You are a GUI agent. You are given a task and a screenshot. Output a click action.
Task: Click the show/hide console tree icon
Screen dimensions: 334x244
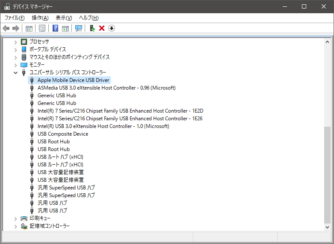click(29, 28)
